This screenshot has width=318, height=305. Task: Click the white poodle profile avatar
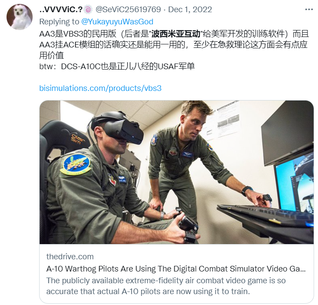(x=20, y=17)
